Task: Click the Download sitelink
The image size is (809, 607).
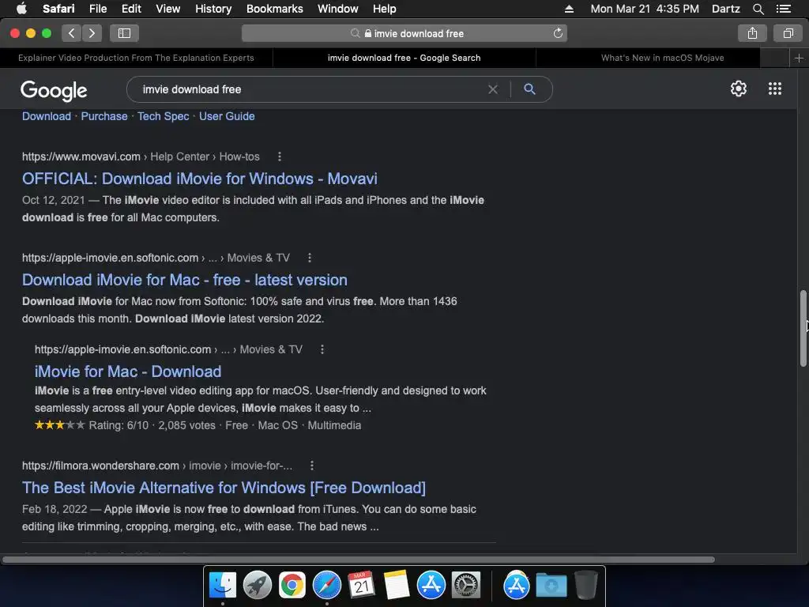Action: (x=47, y=116)
